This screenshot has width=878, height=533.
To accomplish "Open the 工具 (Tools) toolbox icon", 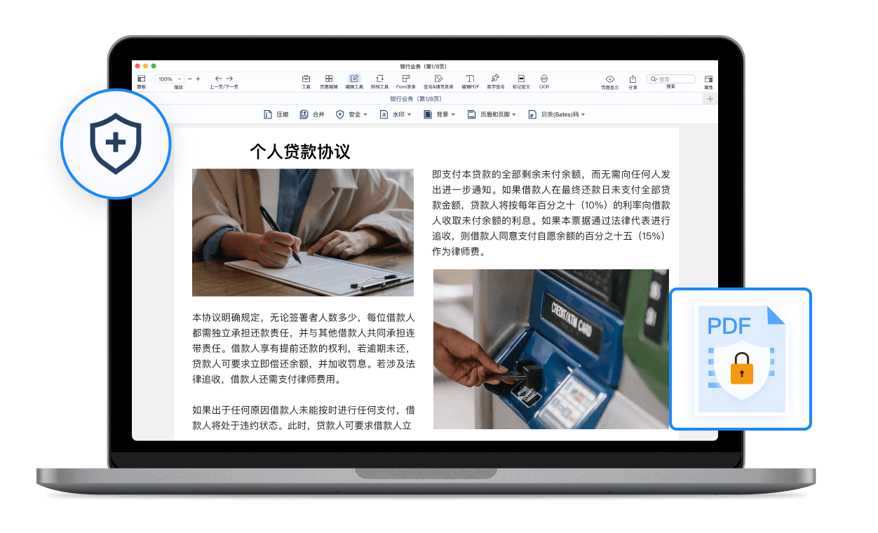I will pos(306,79).
